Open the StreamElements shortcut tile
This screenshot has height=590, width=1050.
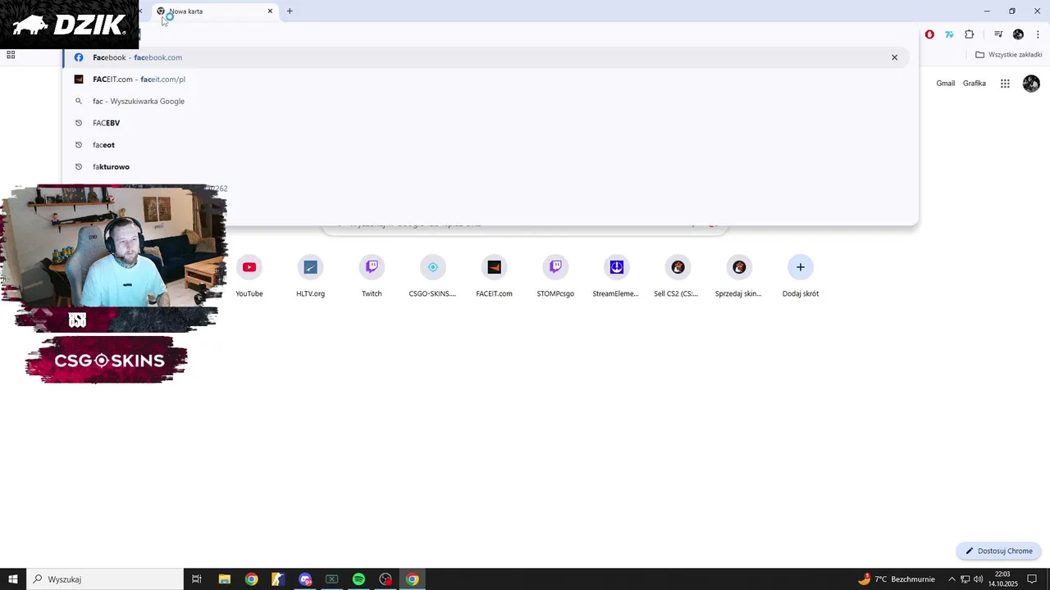(616, 276)
